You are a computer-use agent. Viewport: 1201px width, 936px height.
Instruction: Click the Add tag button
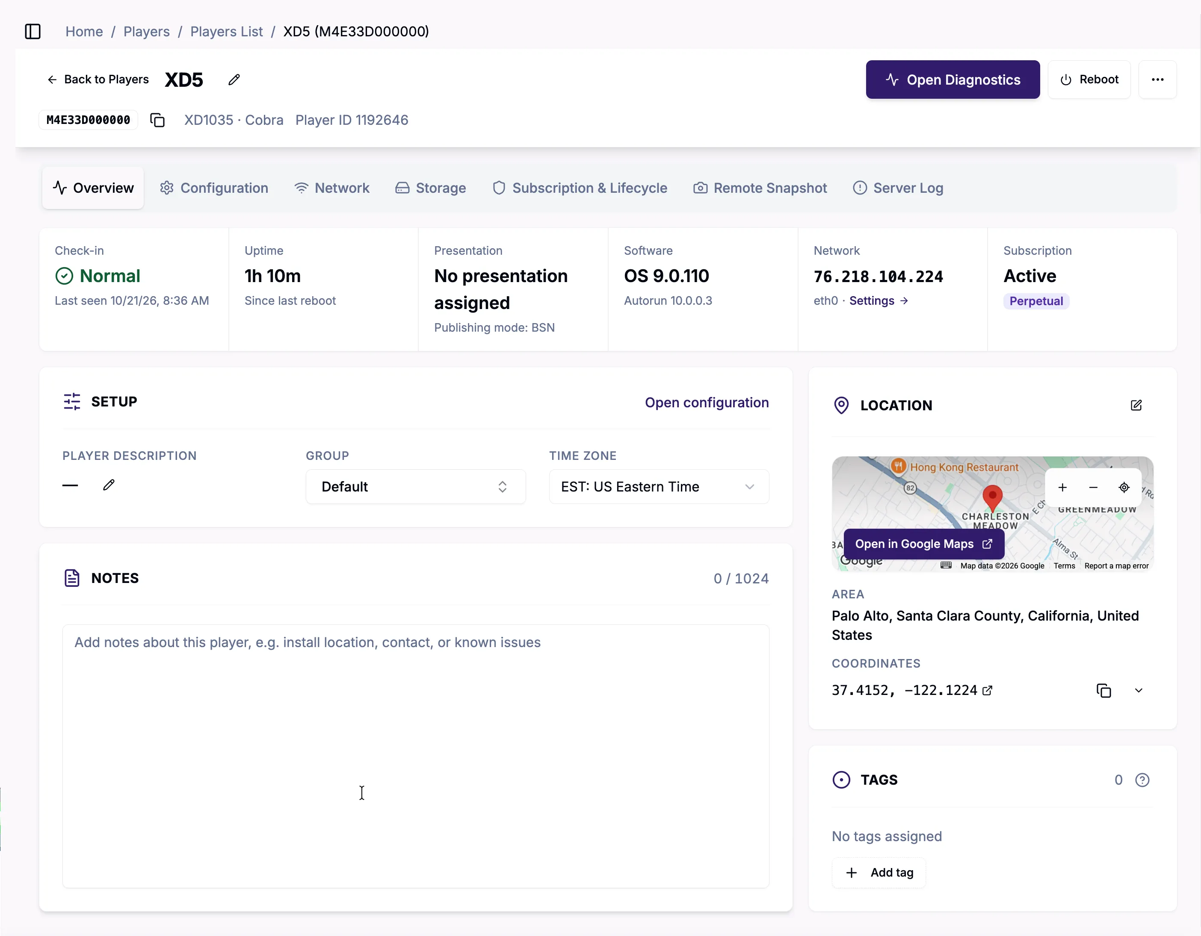pos(879,872)
